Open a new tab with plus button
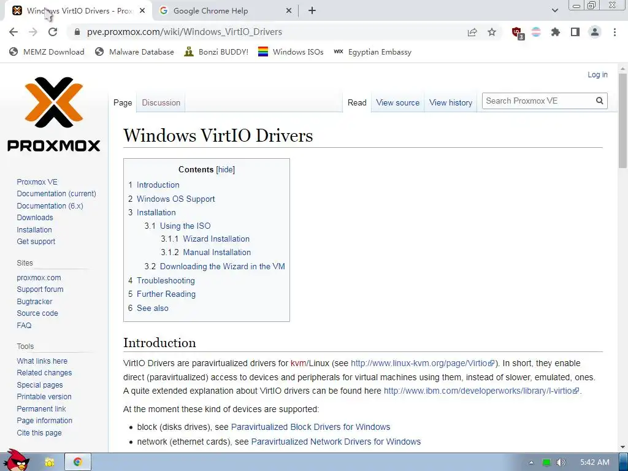The height and width of the screenshot is (471, 628). click(312, 11)
